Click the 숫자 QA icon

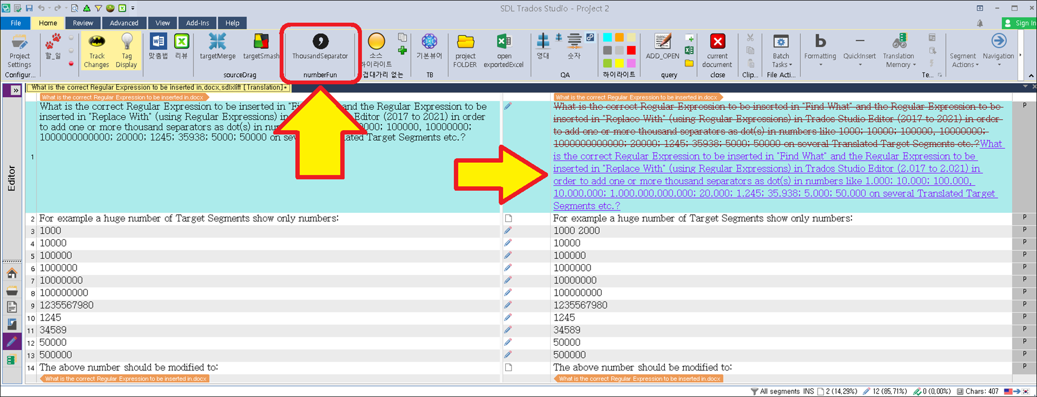tap(574, 41)
